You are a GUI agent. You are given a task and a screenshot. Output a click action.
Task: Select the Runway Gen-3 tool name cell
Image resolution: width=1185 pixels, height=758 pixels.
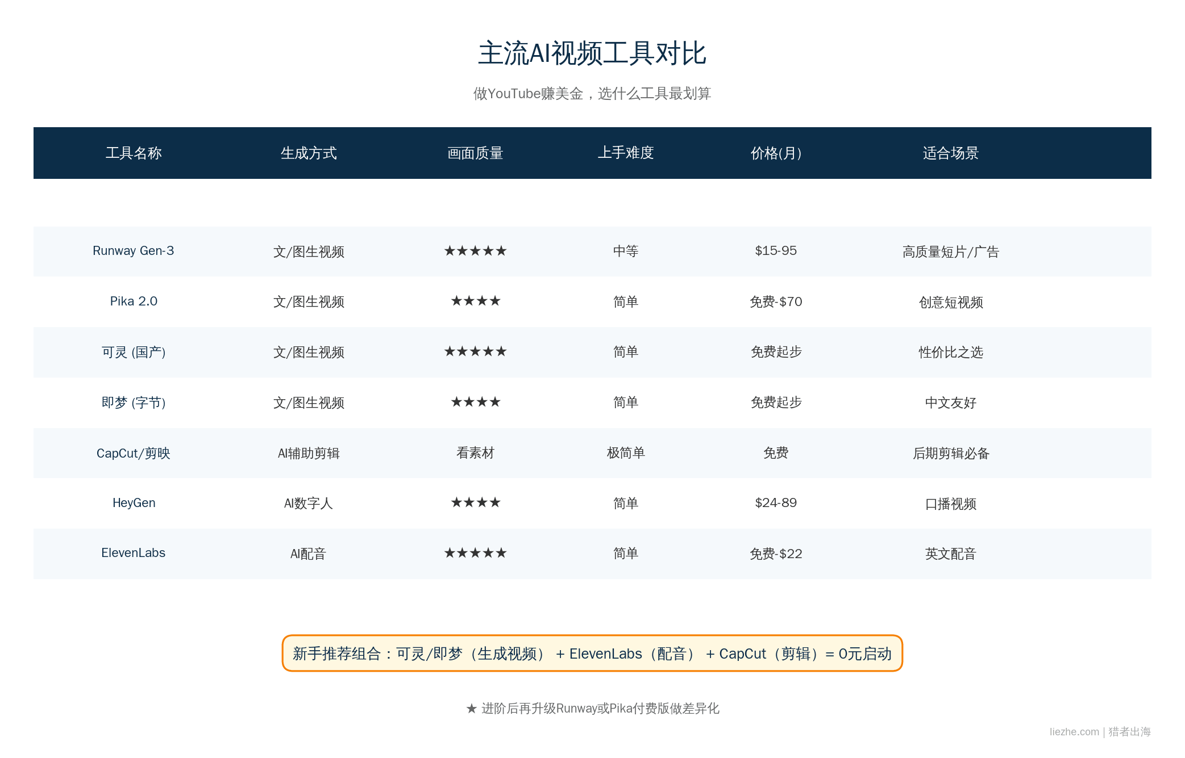134,251
